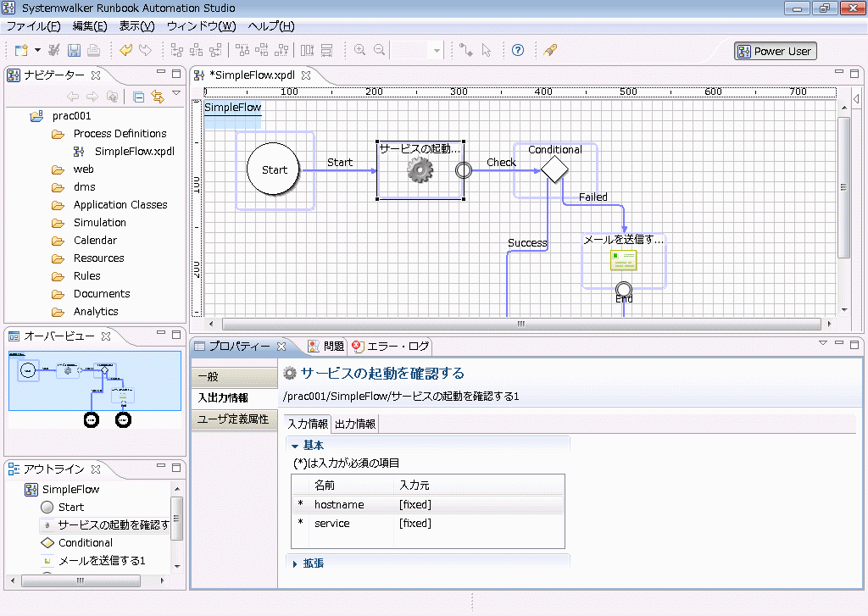868x616 pixels.
Task: Select the hostname row in the table
Action: [x=428, y=504]
